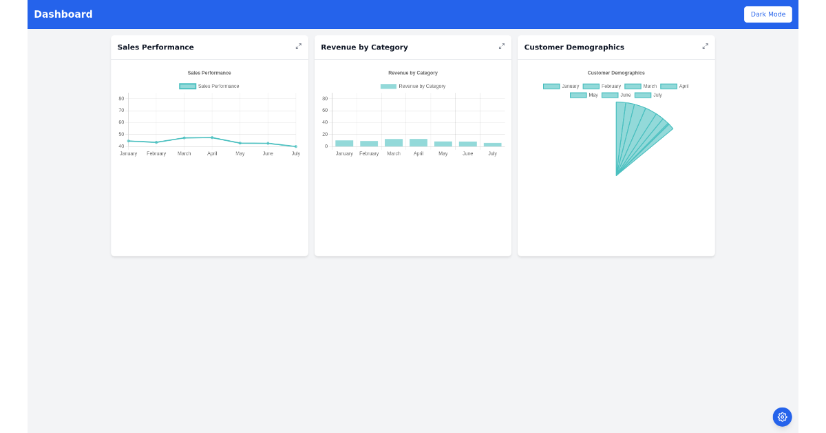Toggle the July legend in Customer Demographics
826x433 pixels.
point(648,95)
